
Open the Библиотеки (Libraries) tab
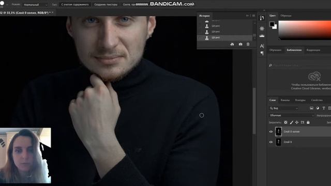pyautogui.click(x=294, y=50)
